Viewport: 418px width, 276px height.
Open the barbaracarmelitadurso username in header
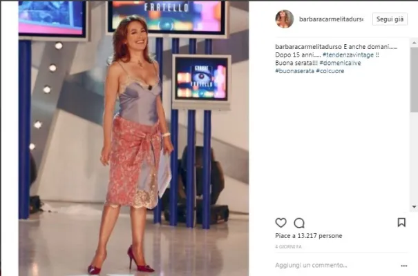pos(331,19)
